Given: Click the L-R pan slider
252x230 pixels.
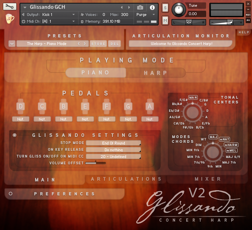Looking at the screenshot, I should [x=189, y=22].
